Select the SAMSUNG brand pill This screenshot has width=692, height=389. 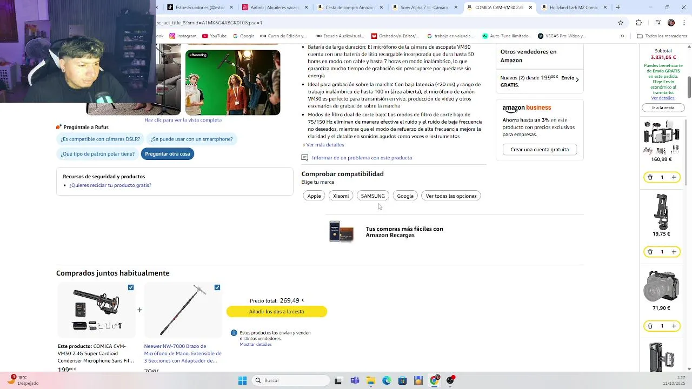[373, 196]
